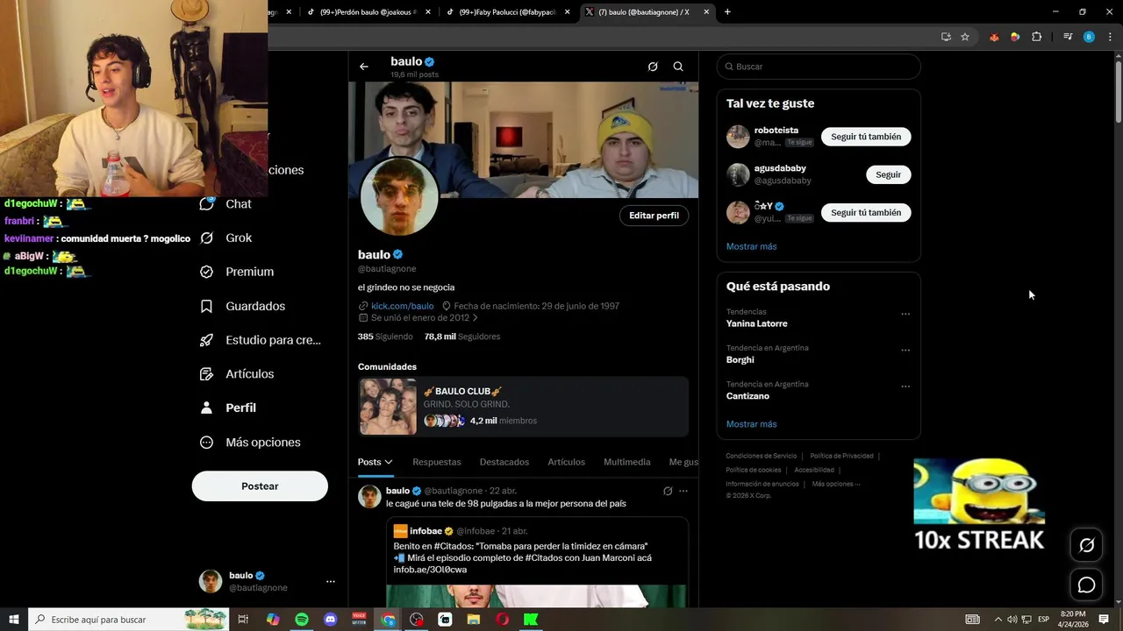The width and height of the screenshot is (1123, 631).
Task: Open the kick.com/baulo link
Action: tap(402, 306)
